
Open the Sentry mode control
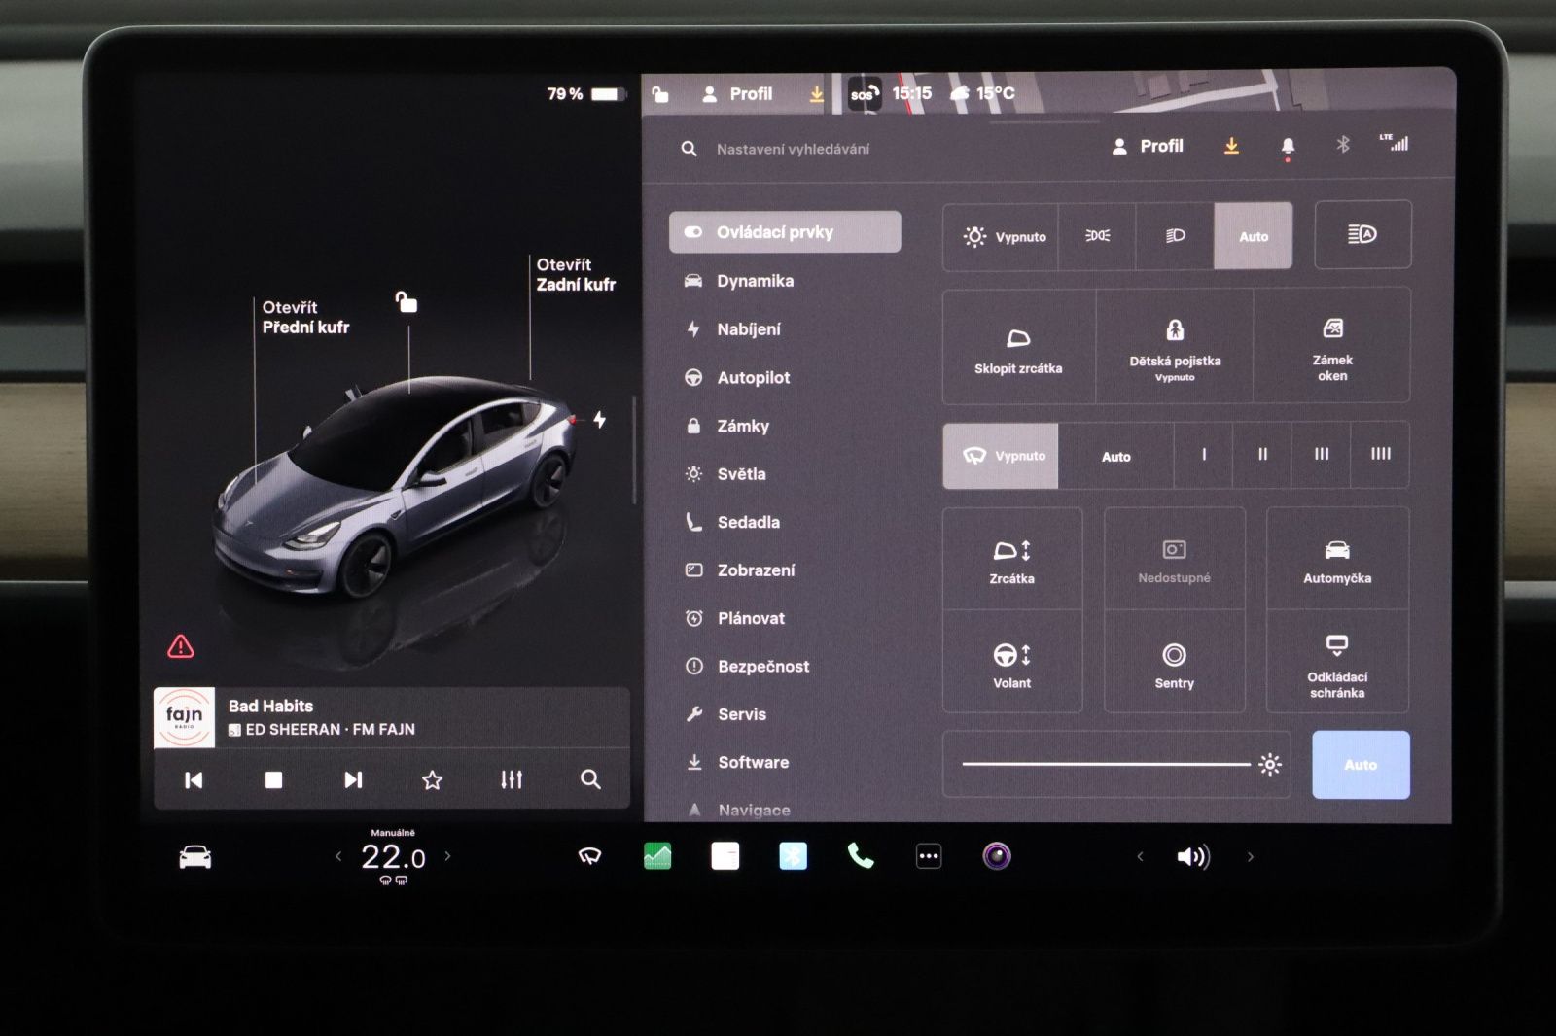coord(1174,665)
